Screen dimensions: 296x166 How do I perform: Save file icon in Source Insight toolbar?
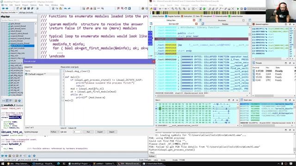click(x=25, y=8)
